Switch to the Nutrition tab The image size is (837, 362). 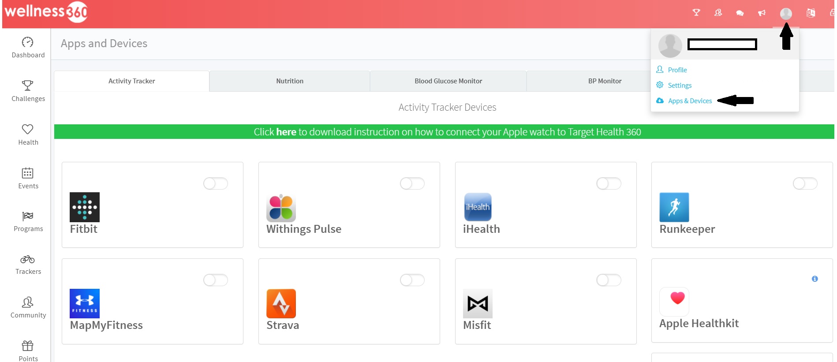pyautogui.click(x=290, y=81)
